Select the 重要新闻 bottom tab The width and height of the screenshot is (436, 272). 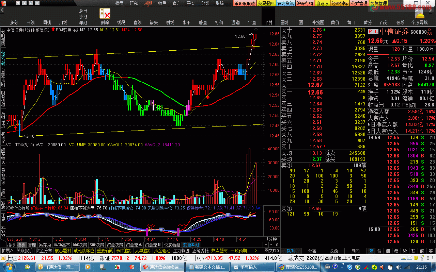point(105,251)
